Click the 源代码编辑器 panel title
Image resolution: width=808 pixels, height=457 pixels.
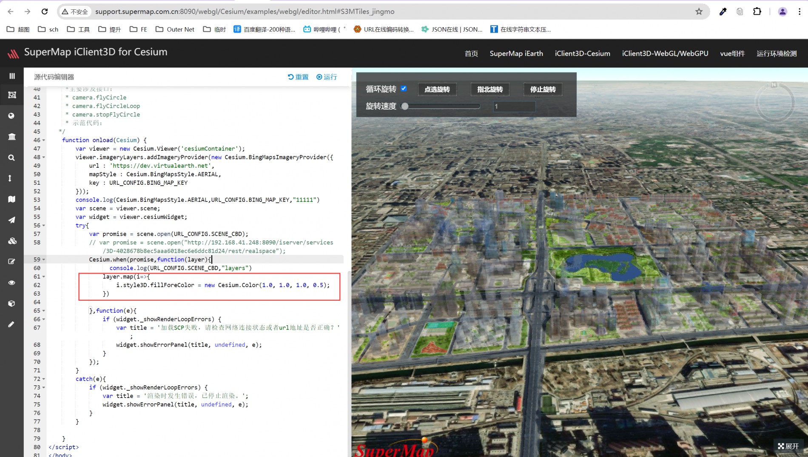pyautogui.click(x=54, y=77)
